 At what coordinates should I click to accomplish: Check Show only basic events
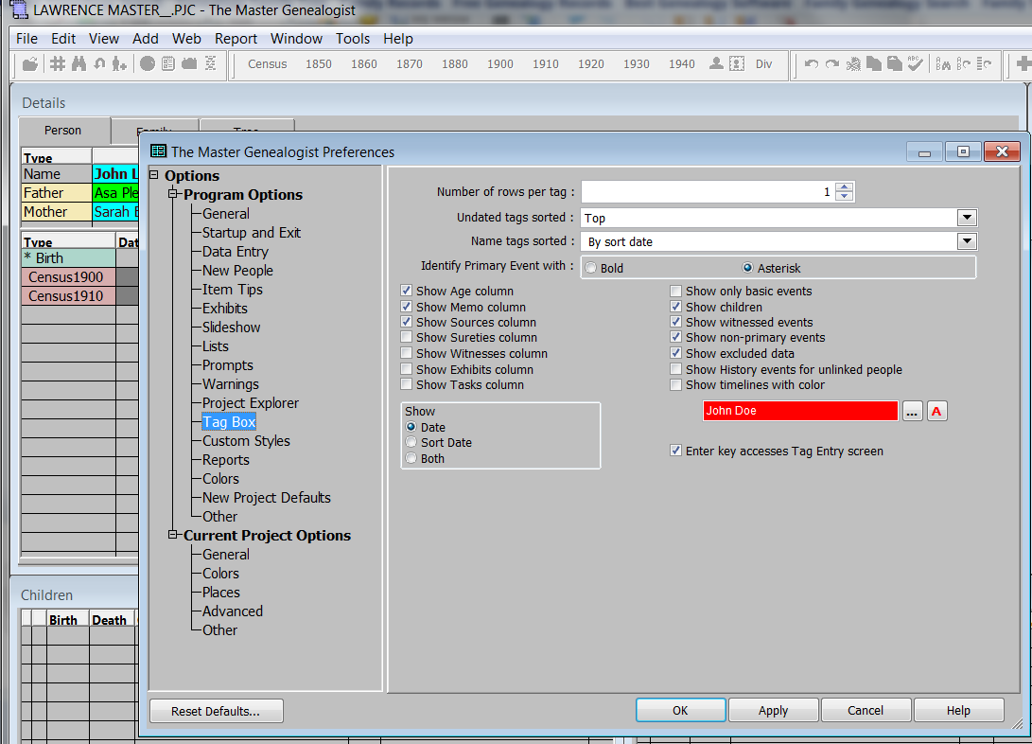[676, 291]
